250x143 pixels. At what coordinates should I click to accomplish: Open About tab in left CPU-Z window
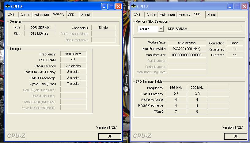(85, 15)
